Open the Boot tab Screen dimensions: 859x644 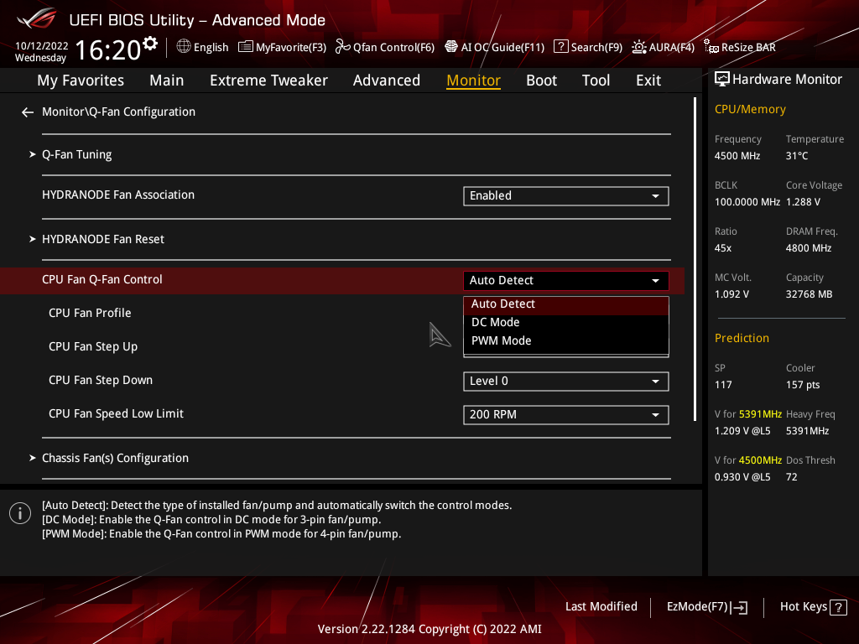pos(541,80)
